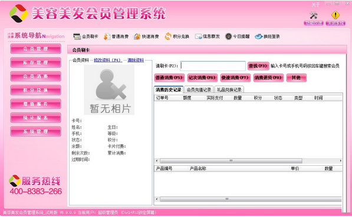Viewport: 352px width, 217px height.
Task: Click the 消费退货 (F8) button
Action: pos(268,78)
